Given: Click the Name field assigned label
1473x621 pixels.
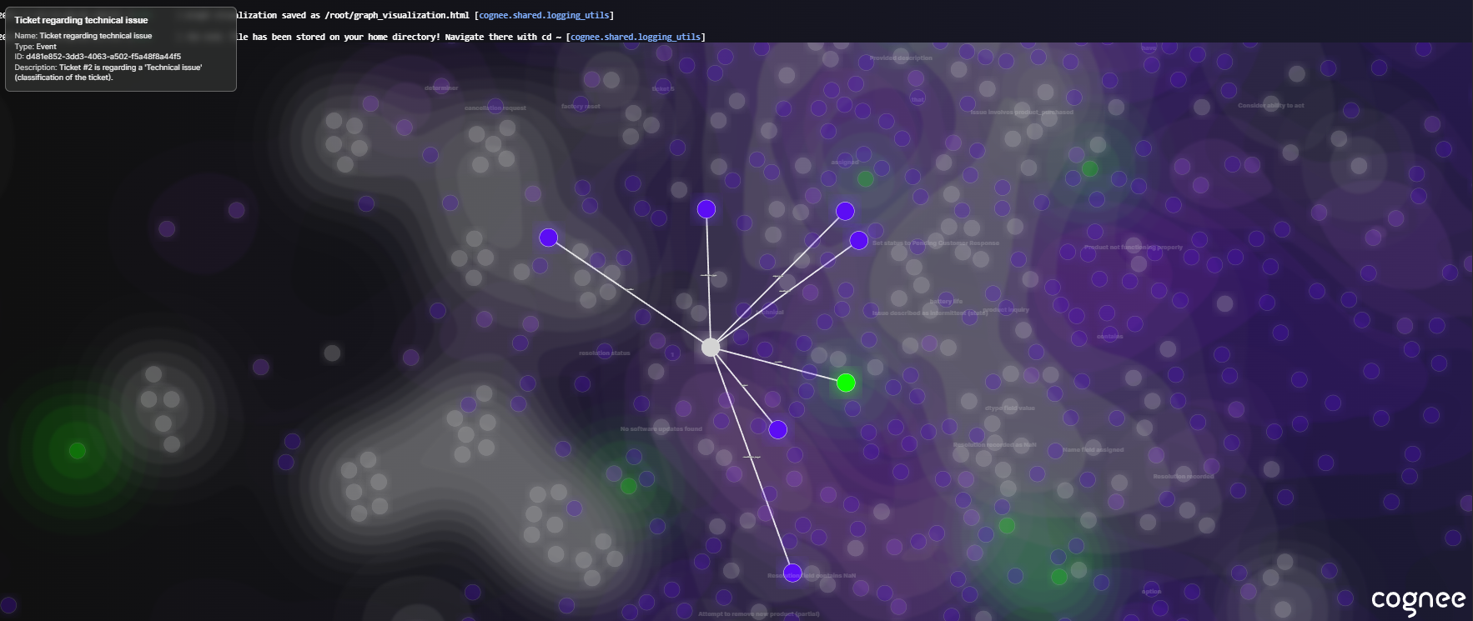Looking at the screenshot, I should tap(1093, 449).
